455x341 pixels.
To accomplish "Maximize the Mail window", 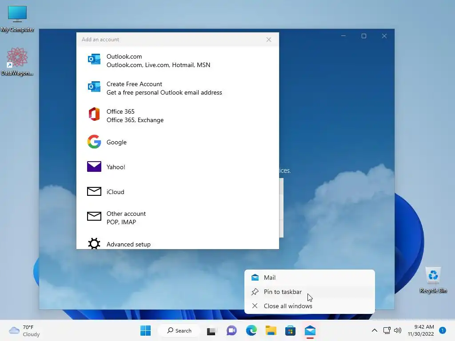I will click(363, 36).
